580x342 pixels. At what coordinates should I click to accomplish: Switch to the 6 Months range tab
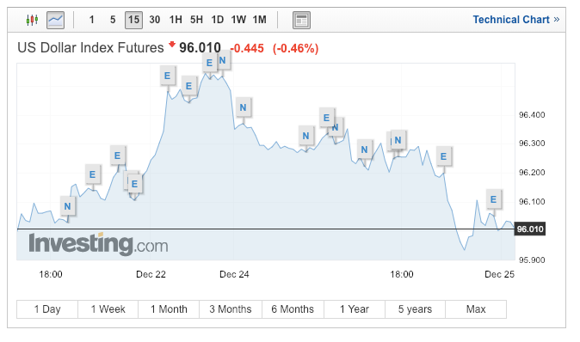tap(293, 309)
